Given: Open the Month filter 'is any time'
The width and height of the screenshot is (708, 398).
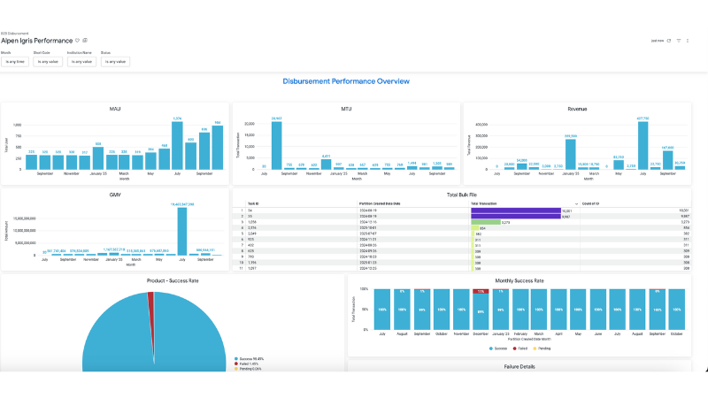Looking at the screenshot, I should coord(15,61).
